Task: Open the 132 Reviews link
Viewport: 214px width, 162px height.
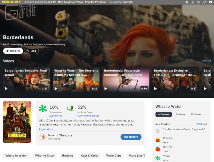Action: click(56, 116)
